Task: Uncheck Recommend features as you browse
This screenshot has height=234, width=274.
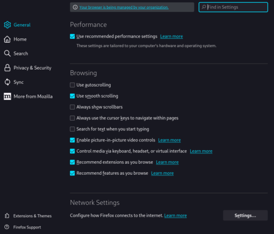Action: (72, 173)
